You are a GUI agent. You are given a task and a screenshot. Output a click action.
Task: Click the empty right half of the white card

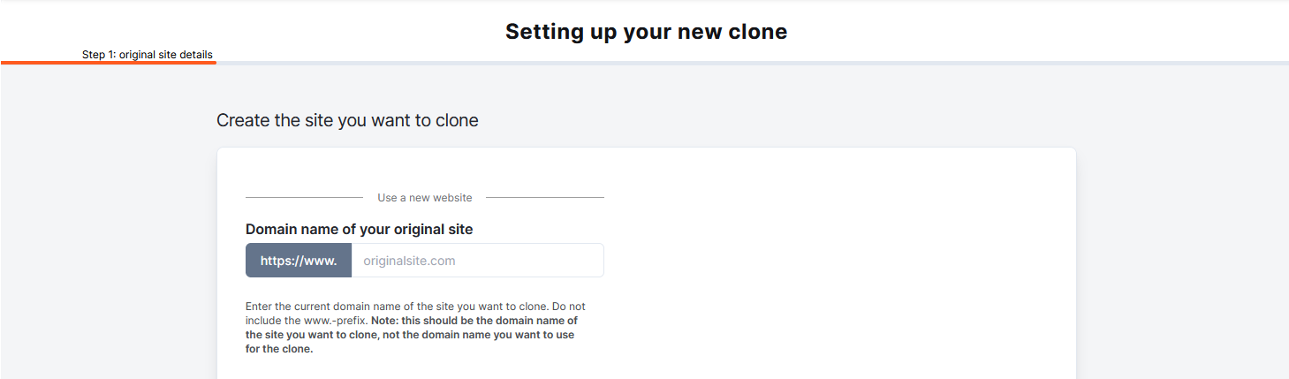click(x=839, y=265)
